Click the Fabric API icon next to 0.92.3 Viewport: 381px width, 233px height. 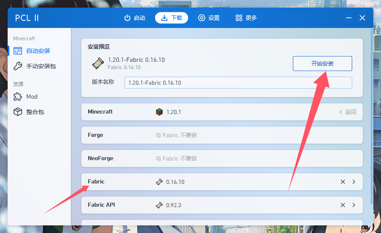click(x=159, y=205)
